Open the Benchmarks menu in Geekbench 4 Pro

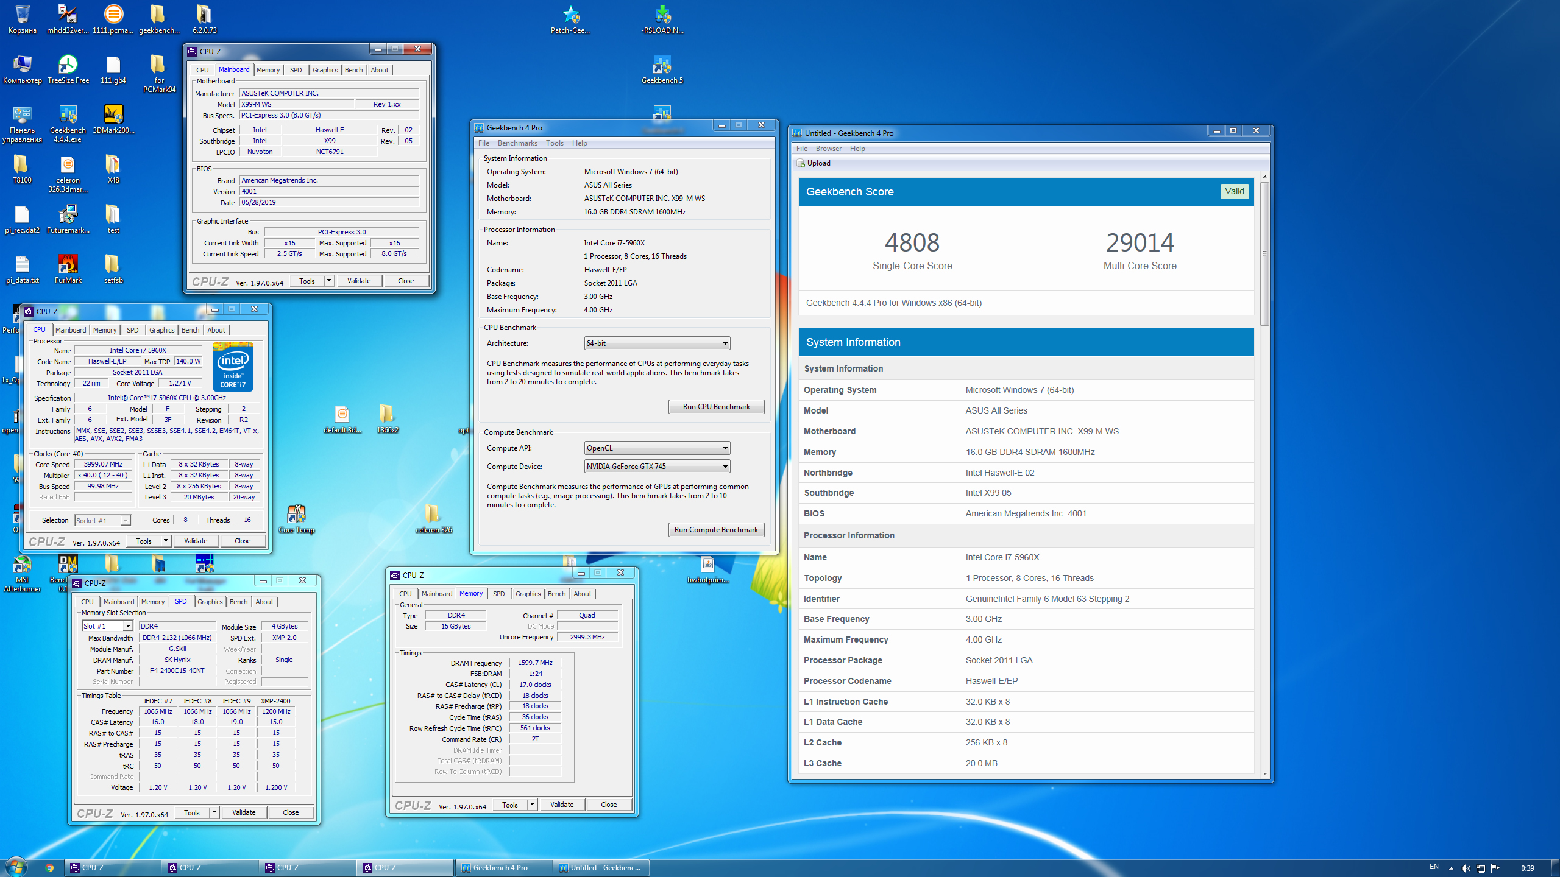517,143
